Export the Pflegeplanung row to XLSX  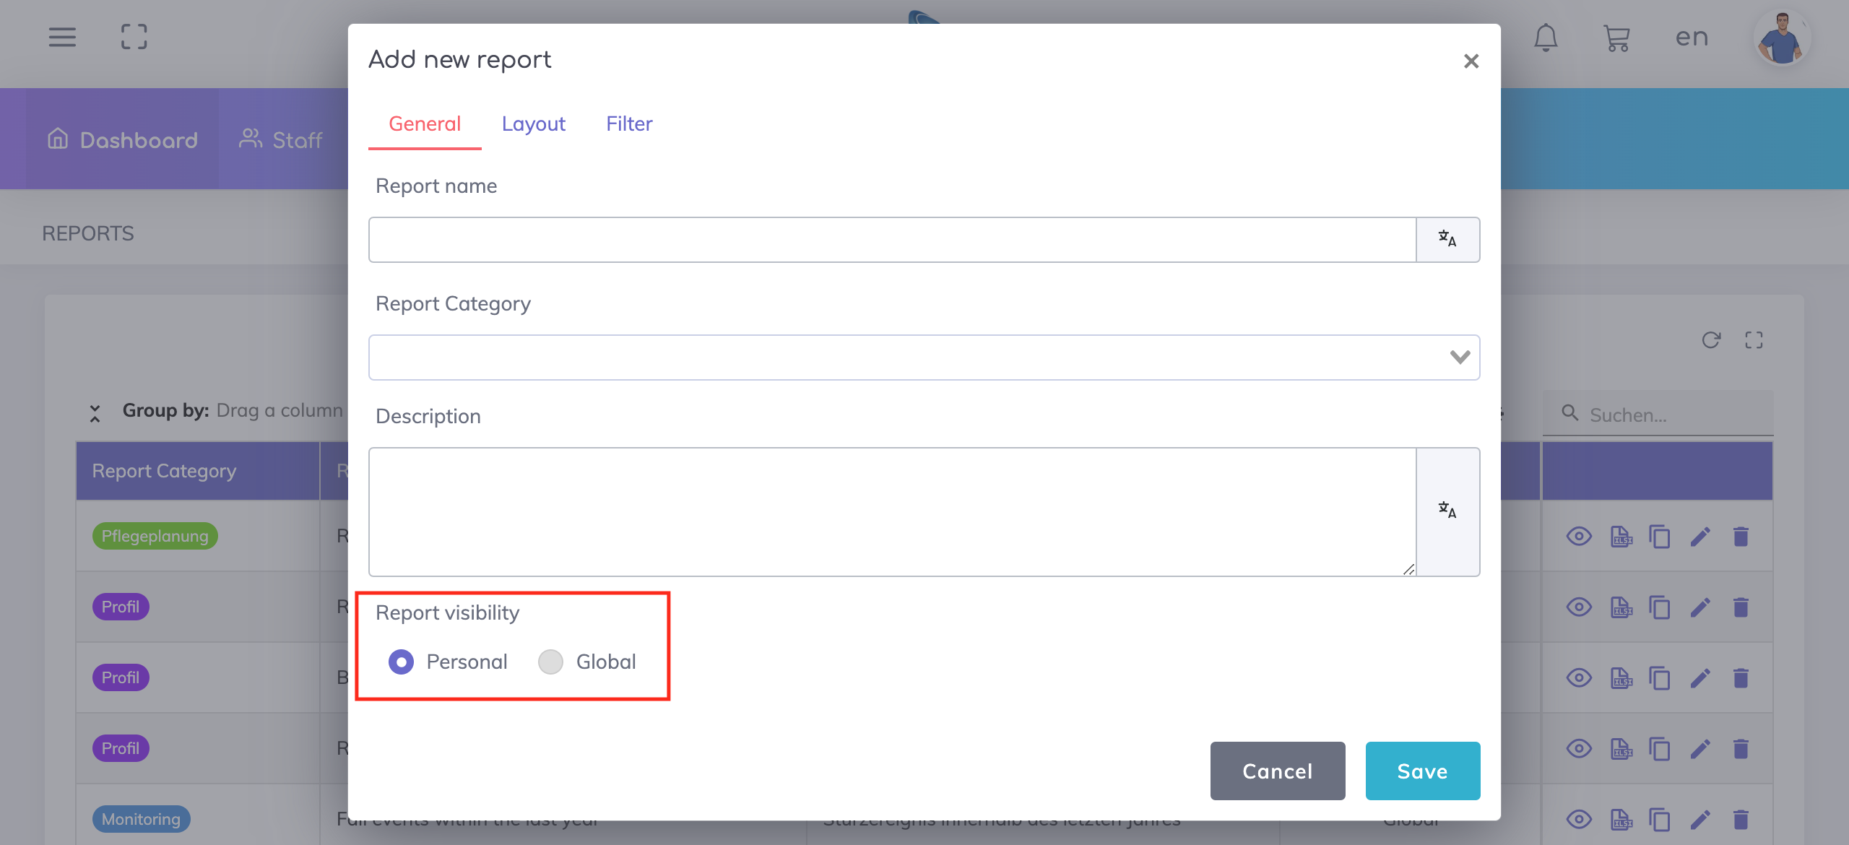click(x=1621, y=537)
